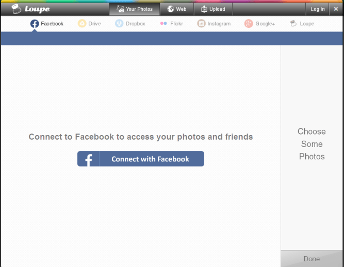Screen dimensions: 344x267
Task: Select the Facebook source icon
Action: (x=35, y=24)
